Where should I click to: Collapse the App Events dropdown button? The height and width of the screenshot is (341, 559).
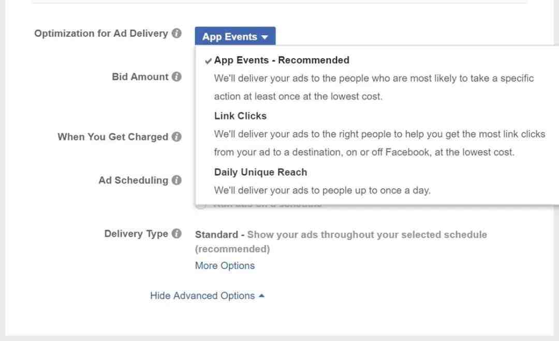click(235, 37)
